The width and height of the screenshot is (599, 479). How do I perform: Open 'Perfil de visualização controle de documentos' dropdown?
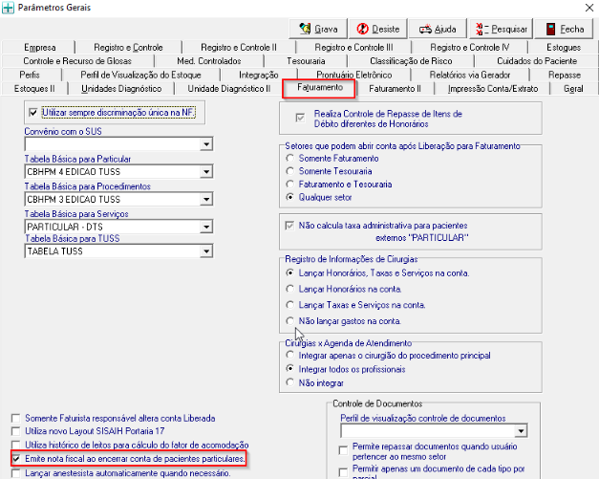click(521, 431)
